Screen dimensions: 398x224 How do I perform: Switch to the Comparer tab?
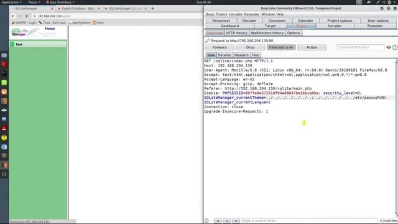pos(277,21)
